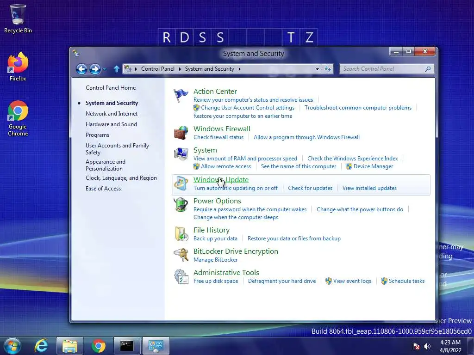Select Network and Internet category
Viewport: 474px width, 355px height.
pyautogui.click(x=112, y=114)
